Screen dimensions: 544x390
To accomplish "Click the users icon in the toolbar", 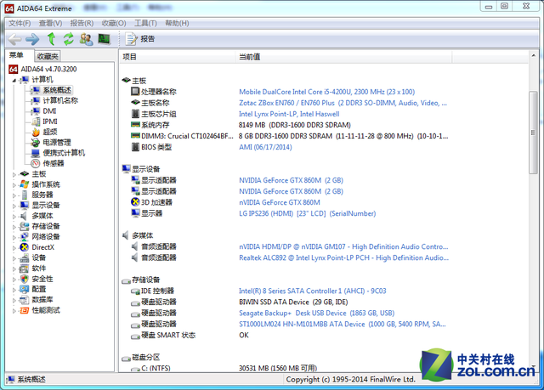I will coord(86,39).
